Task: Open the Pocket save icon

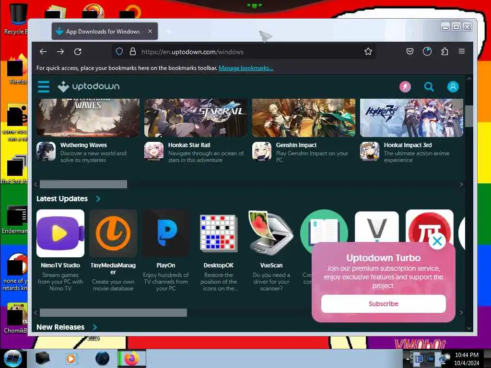Action: pyautogui.click(x=410, y=51)
